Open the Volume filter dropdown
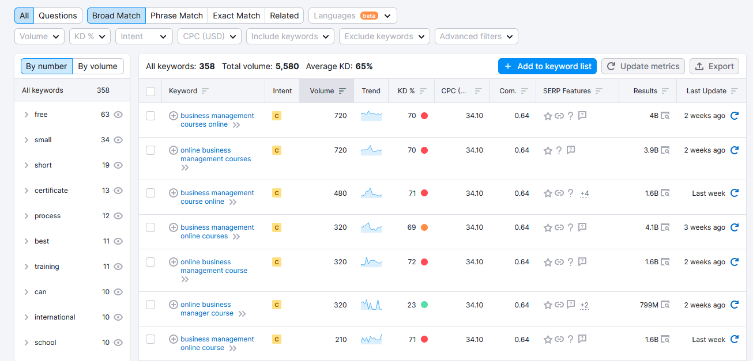Screen dimensions: 753x361 point(39,36)
